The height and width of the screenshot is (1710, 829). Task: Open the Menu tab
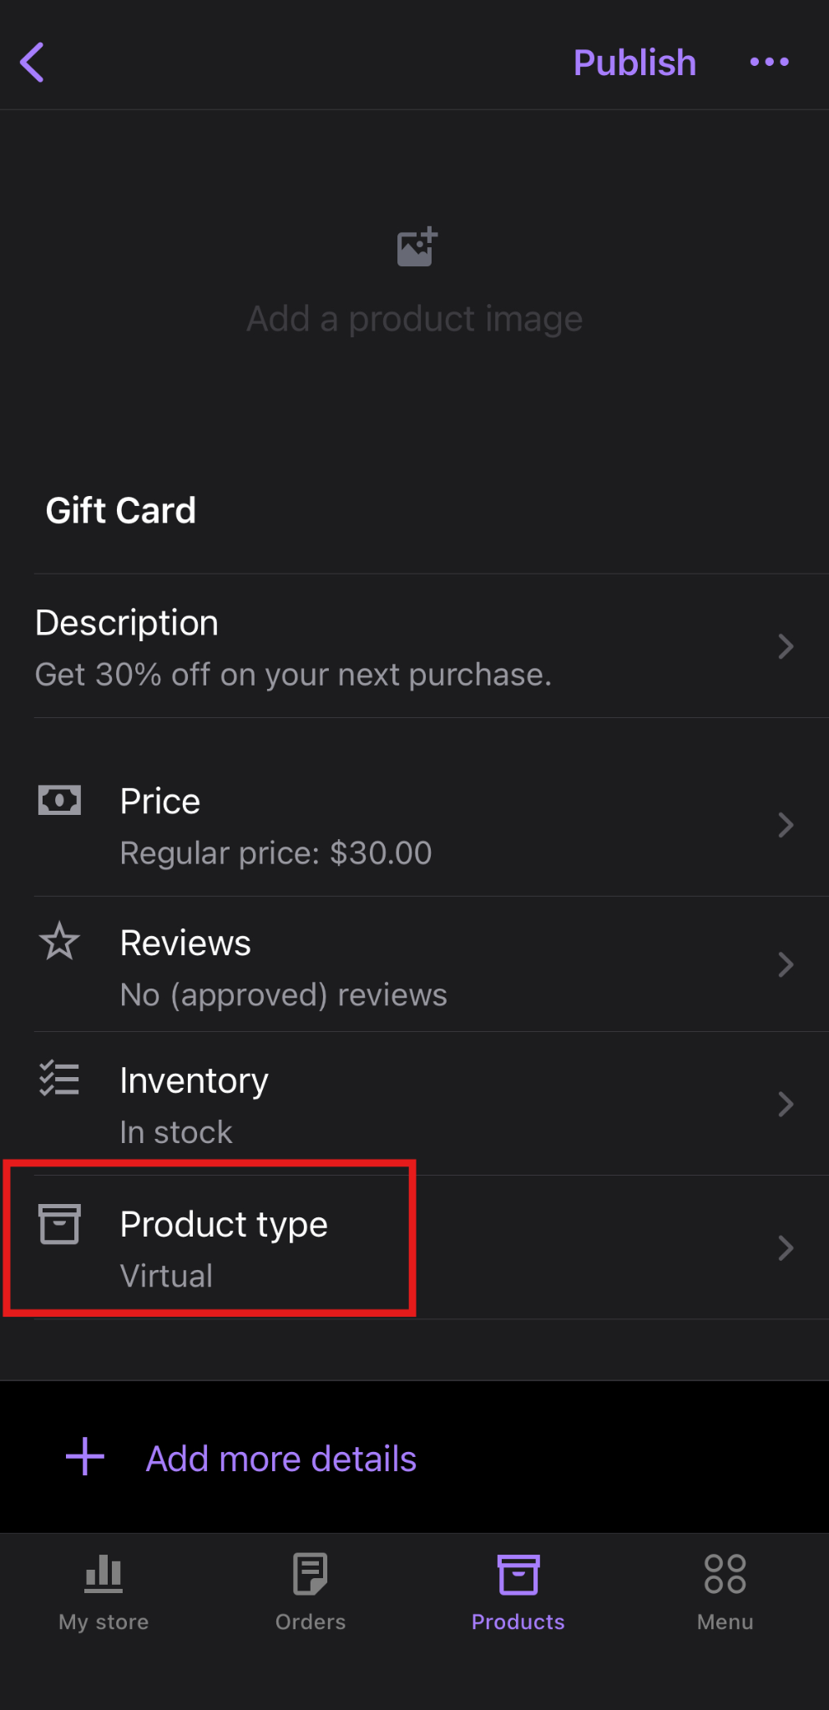pyautogui.click(x=725, y=1592)
